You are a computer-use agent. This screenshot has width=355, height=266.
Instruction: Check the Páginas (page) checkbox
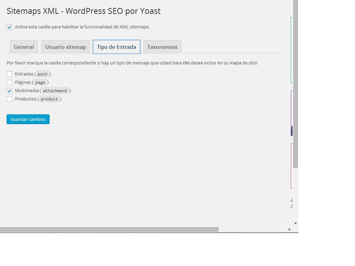(x=9, y=82)
